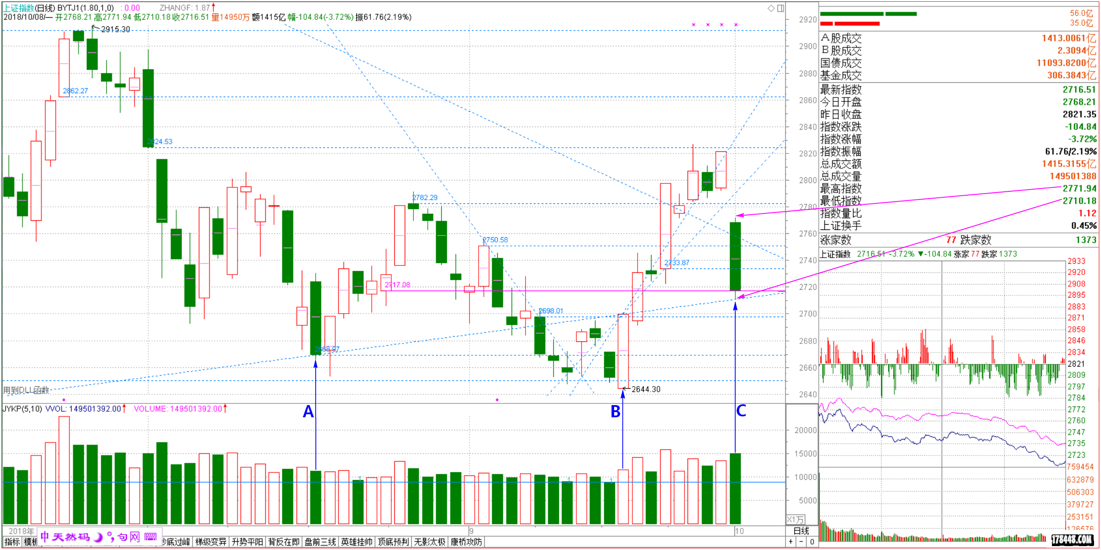Click the 上证换手 value 0.45%
Image resolution: width=1101 pixels, height=550 pixels.
tap(1084, 226)
